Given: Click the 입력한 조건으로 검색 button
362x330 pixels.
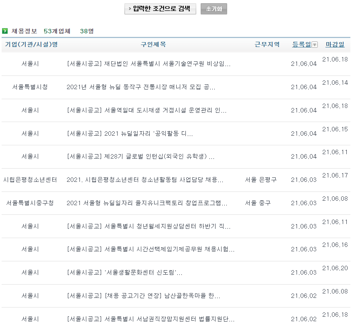Looking at the screenshot, I should click(160, 9).
